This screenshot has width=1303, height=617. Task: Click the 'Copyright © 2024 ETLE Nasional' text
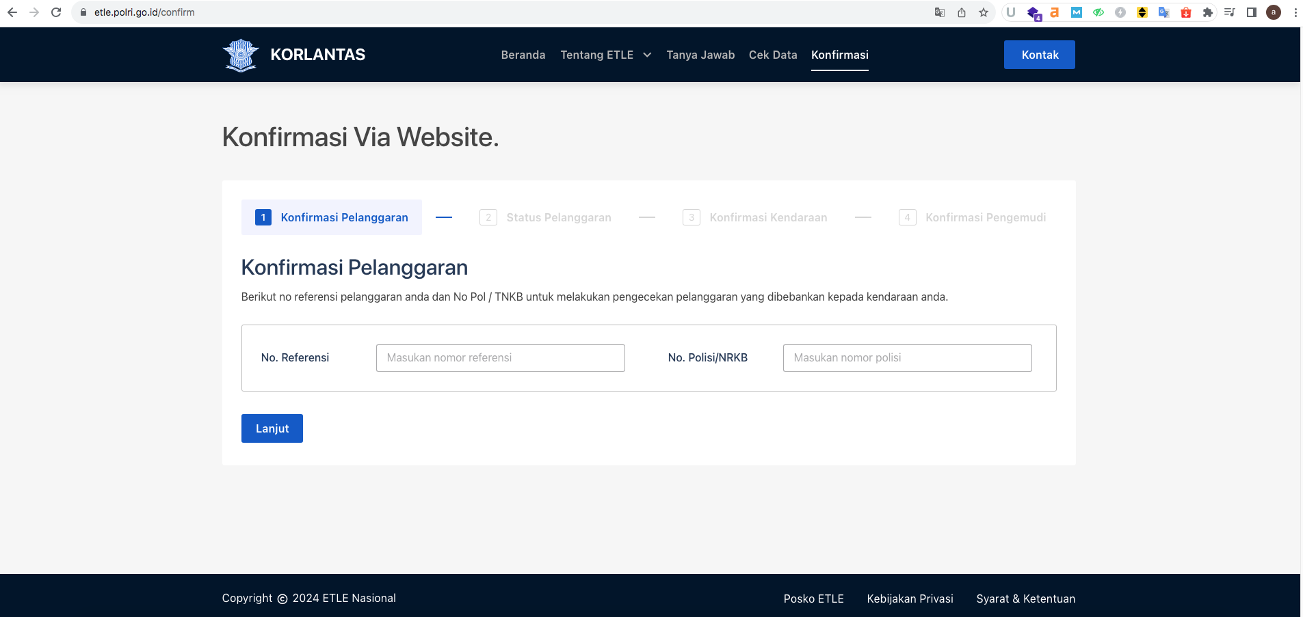[x=309, y=598]
